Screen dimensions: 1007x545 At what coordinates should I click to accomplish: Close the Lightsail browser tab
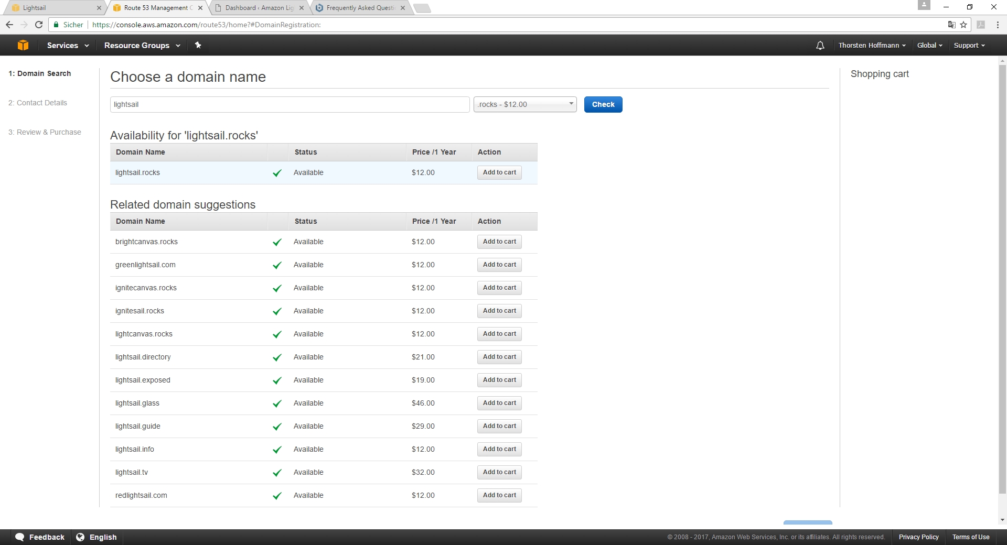click(x=99, y=8)
